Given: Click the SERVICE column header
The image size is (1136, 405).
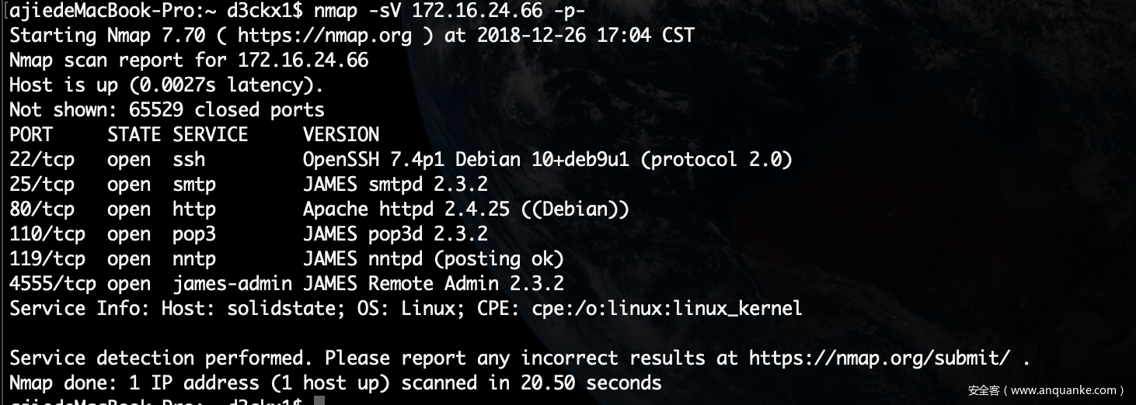Looking at the screenshot, I should point(211,135).
